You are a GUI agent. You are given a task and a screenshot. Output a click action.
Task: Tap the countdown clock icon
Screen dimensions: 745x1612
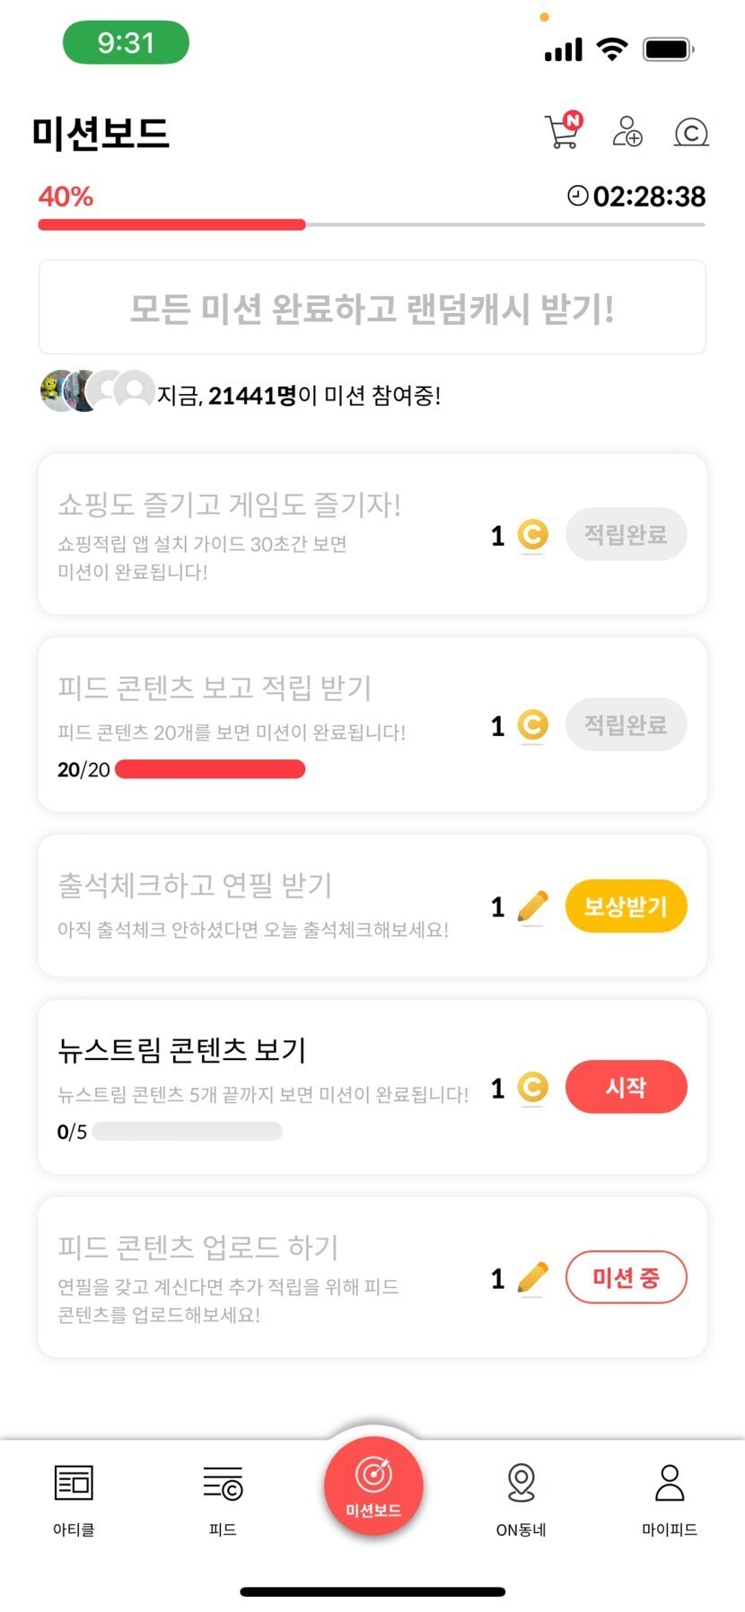click(578, 196)
